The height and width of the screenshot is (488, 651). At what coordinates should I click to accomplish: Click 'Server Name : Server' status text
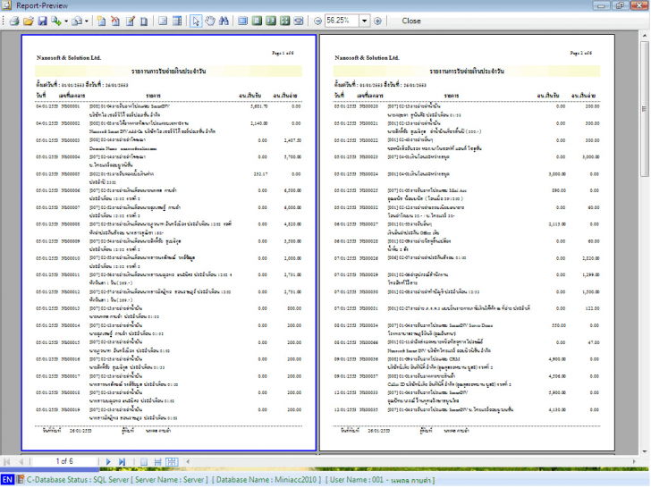[x=170, y=480]
